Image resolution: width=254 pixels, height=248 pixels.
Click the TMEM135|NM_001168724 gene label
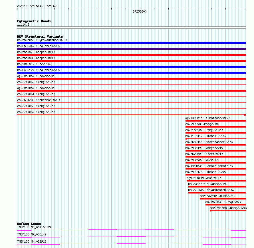point(34,227)
